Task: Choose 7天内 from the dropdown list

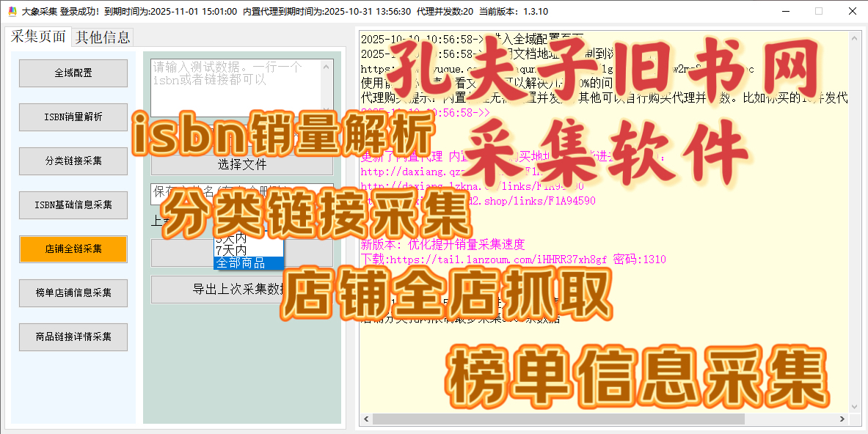Action: 249,251
